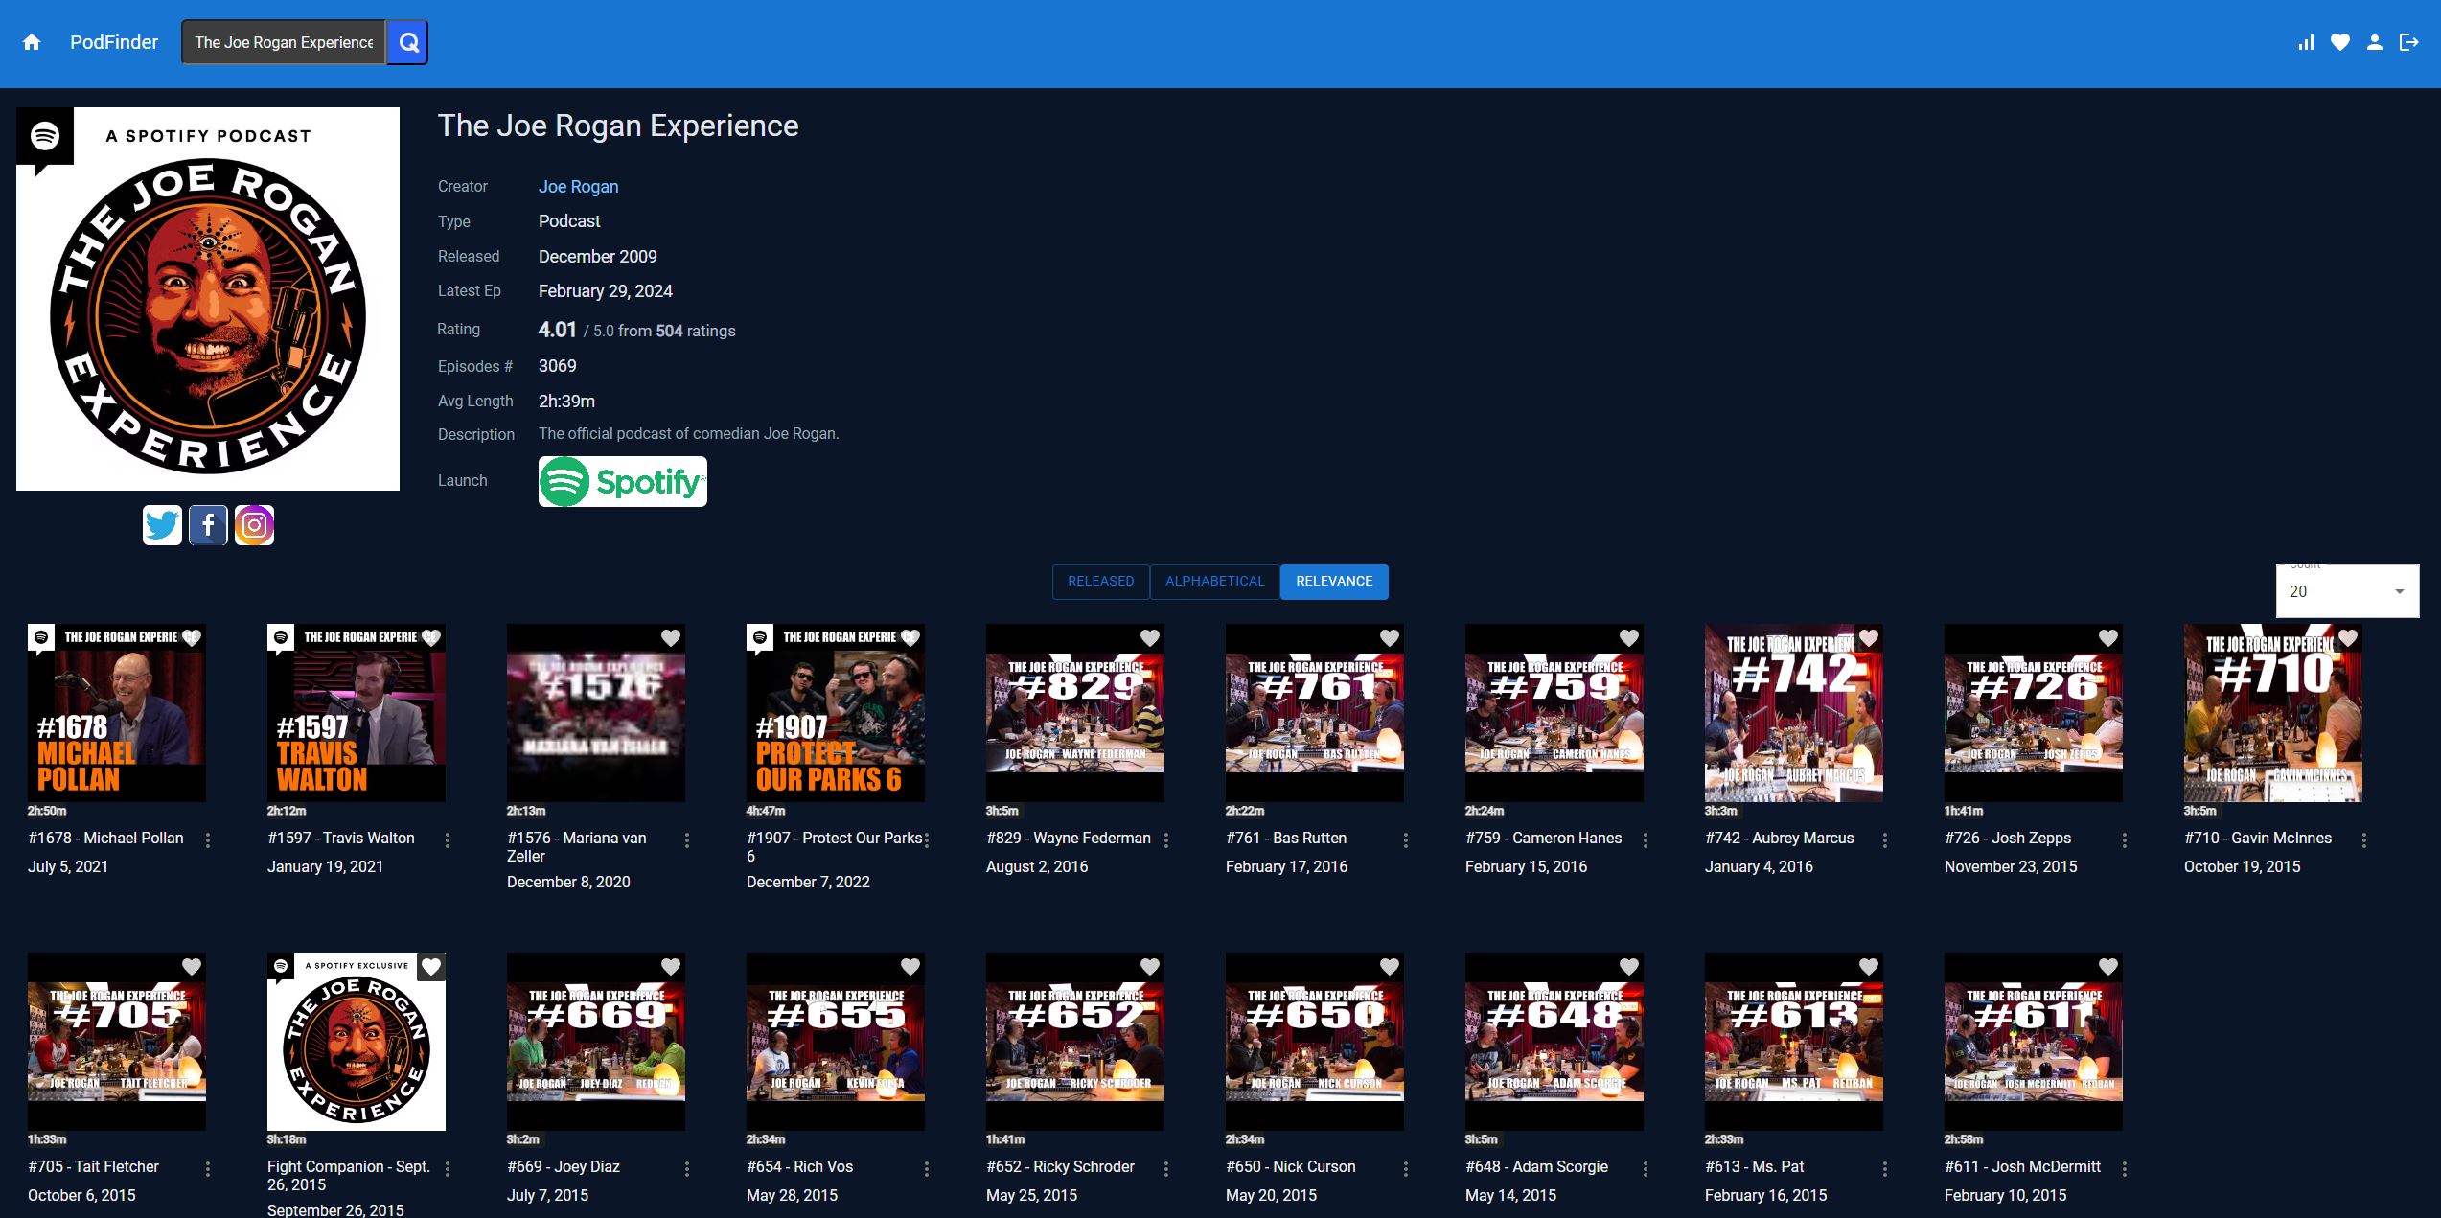Viewport: 2441px width, 1218px height.
Task: Click the podcast search input field
Action: point(284,42)
